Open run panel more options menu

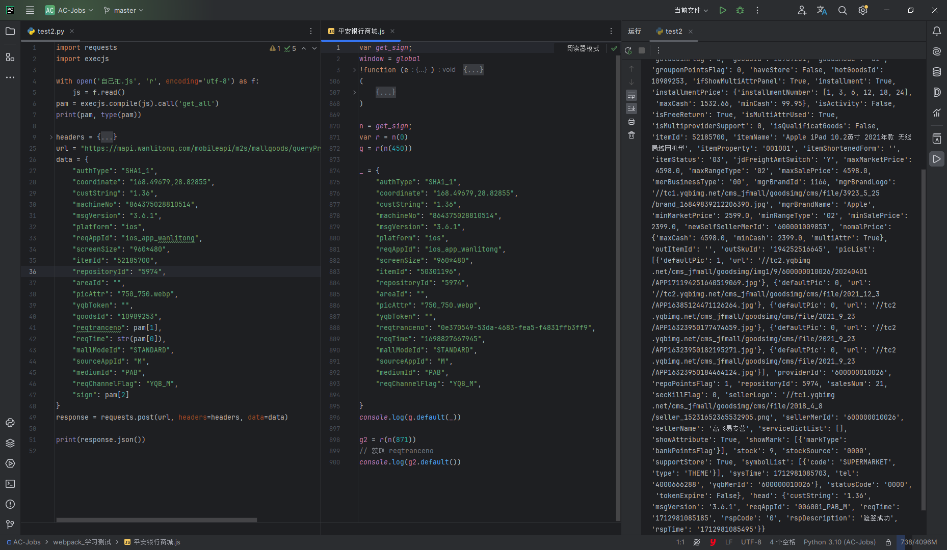point(659,50)
